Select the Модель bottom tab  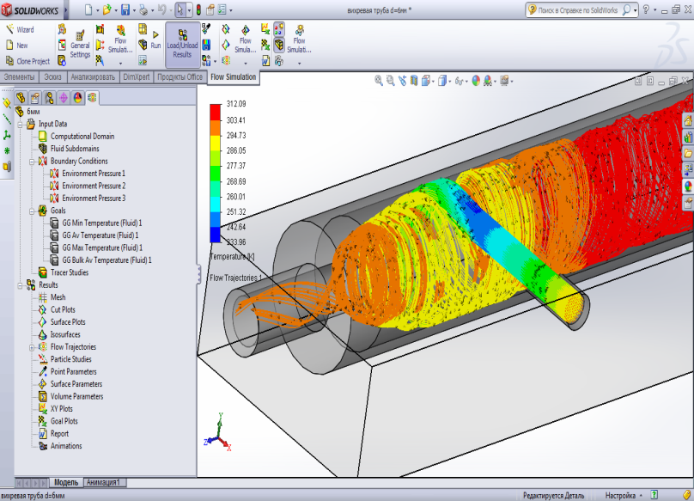[66, 482]
